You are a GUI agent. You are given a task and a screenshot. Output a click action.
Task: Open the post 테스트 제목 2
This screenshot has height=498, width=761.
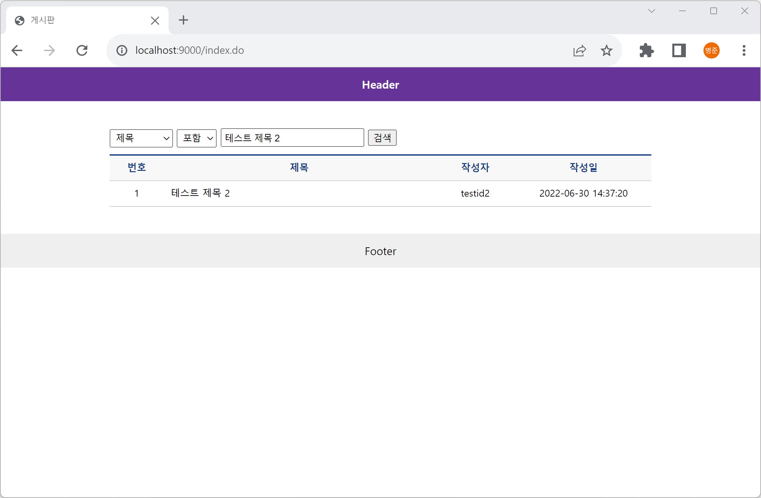point(200,193)
